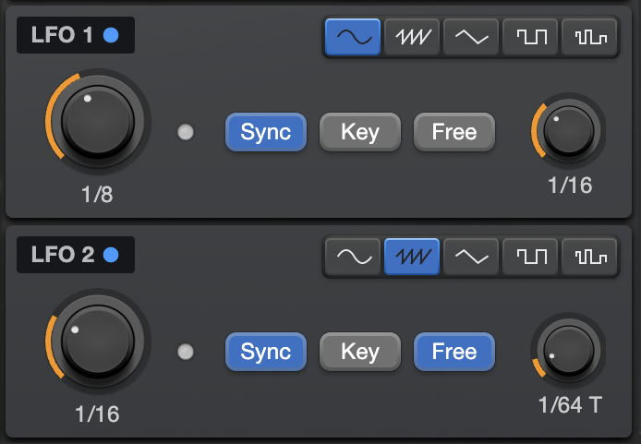The image size is (641, 444).
Task: Enable Free mode on LFO 1
Action: [x=454, y=132]
